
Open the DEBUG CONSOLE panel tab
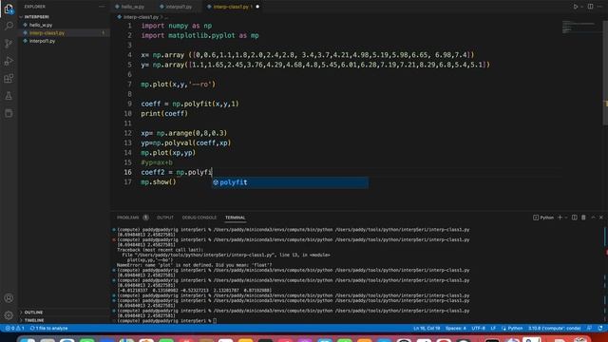point(199,218)
